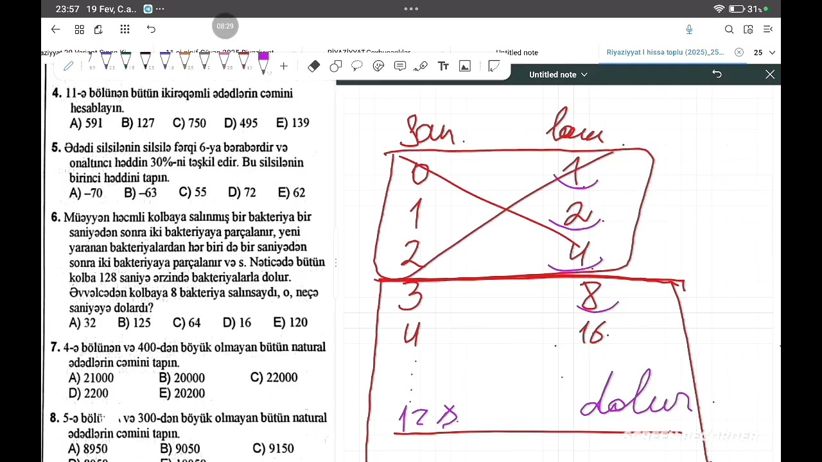Screen dimensions: 822x462
Task: Select the blue pen mode icon
Action: click(68, 65)
